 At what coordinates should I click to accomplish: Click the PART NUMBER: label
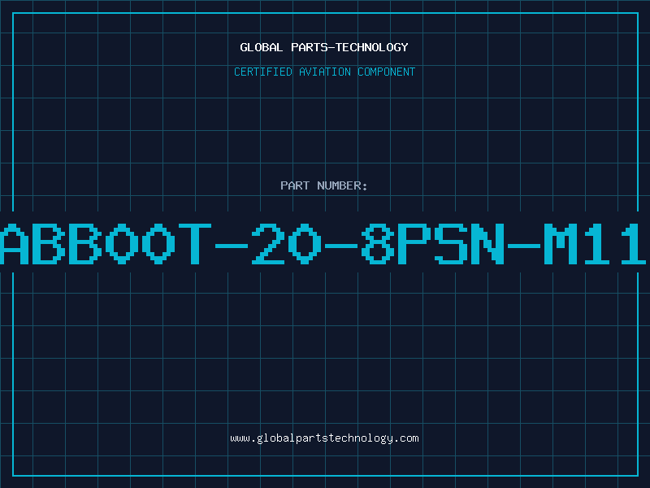point(324,185)
